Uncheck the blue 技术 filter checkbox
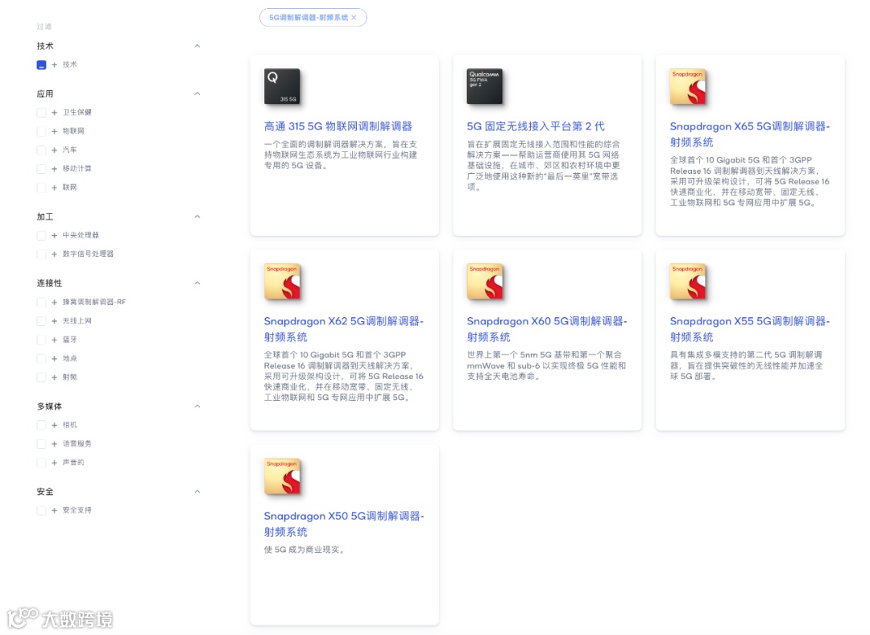 tap(41, 65)
